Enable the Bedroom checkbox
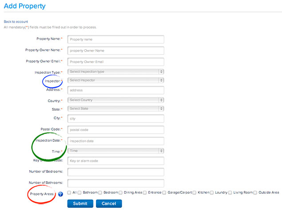282x211 pixels. [x=100, y=193]
